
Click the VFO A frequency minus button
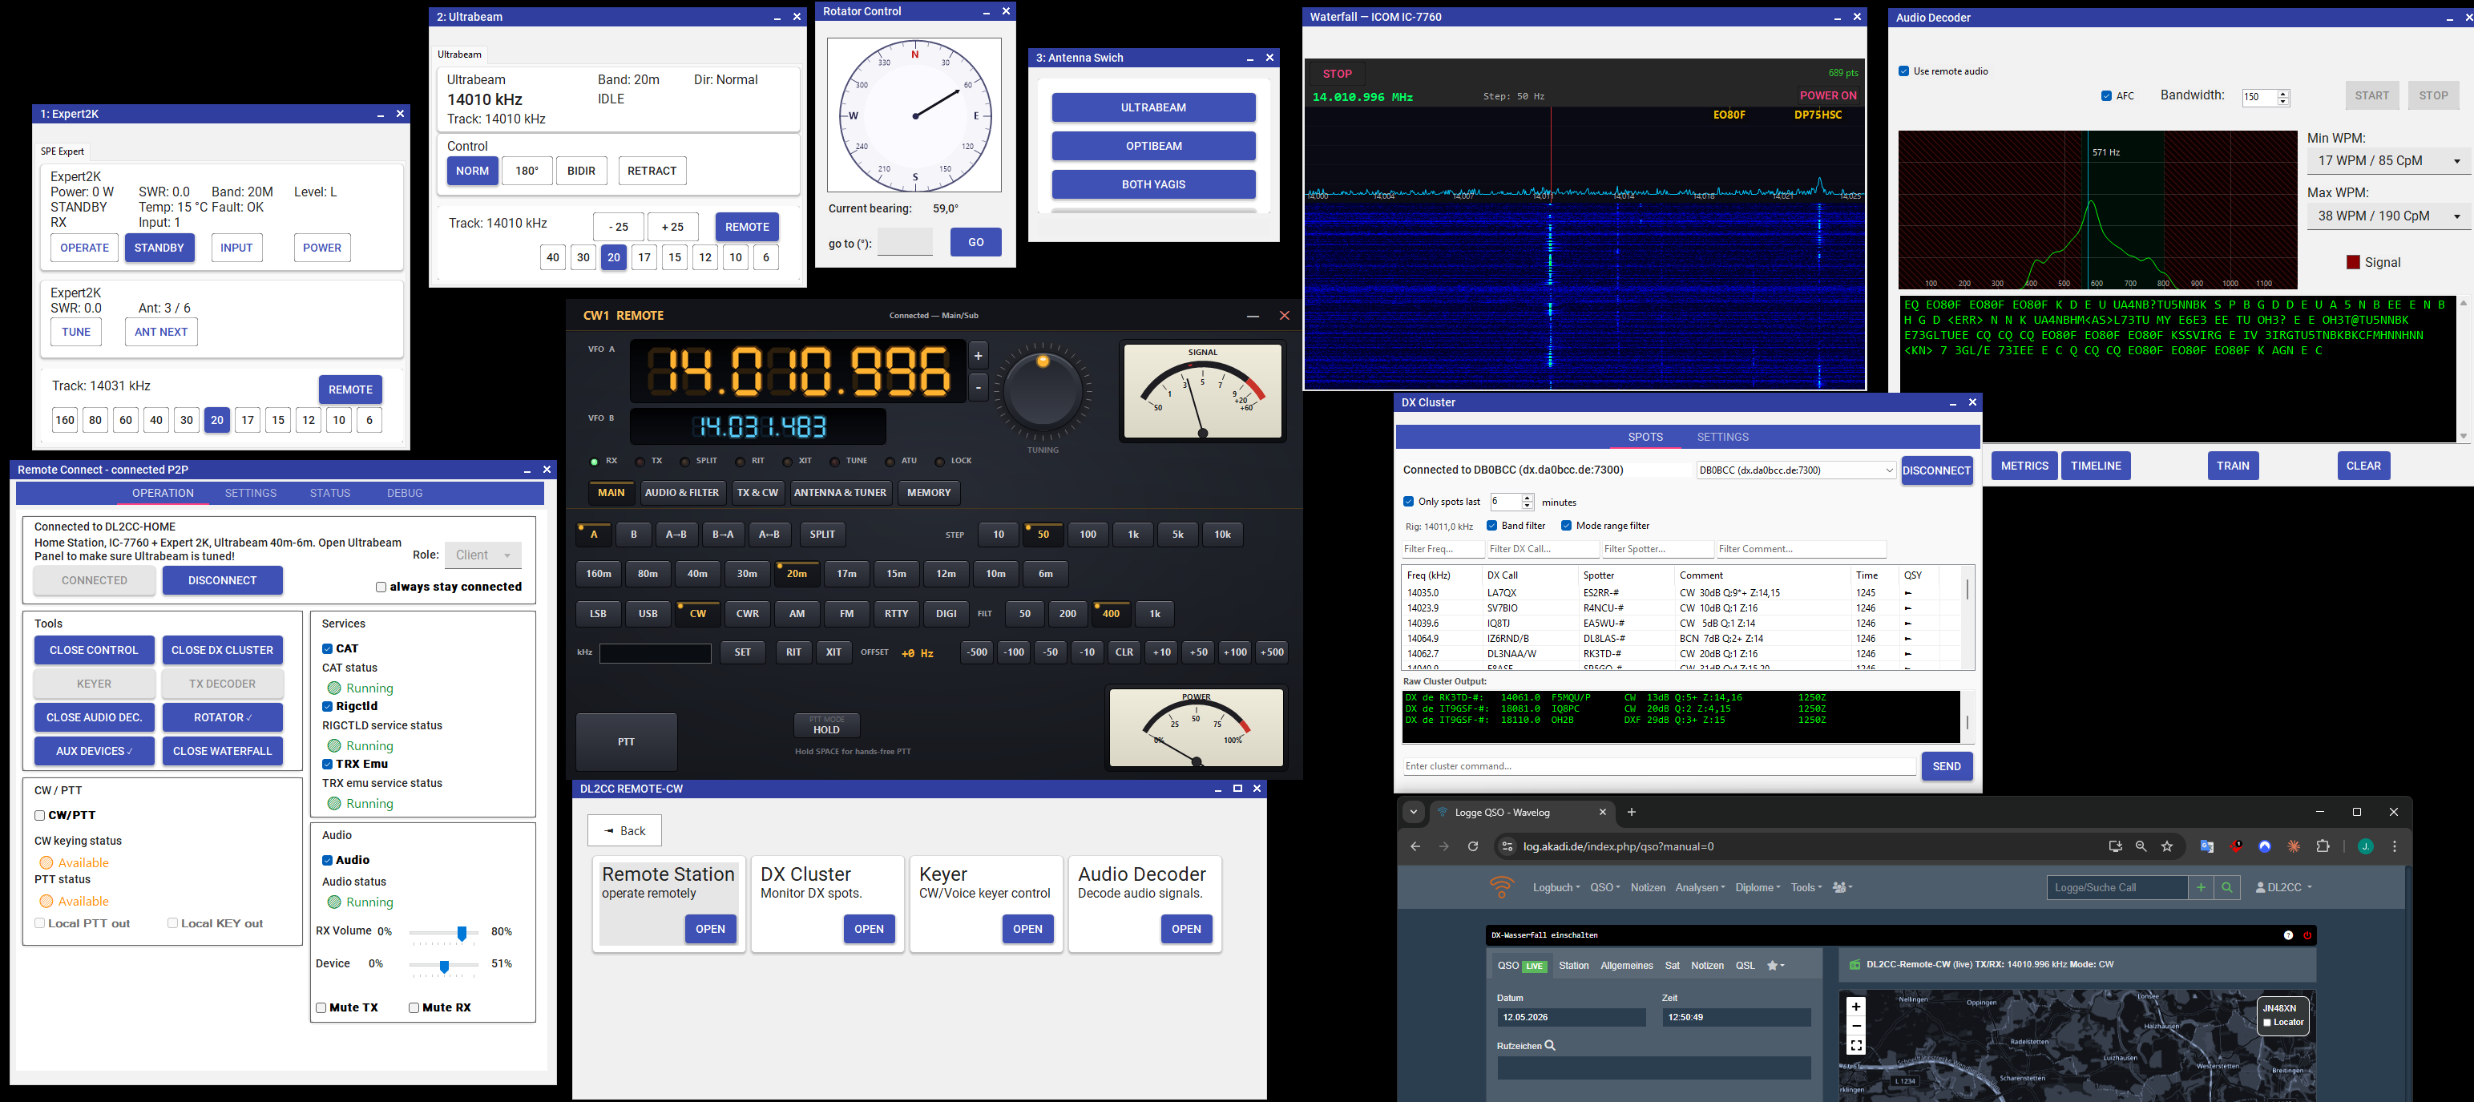click(979, 387)
